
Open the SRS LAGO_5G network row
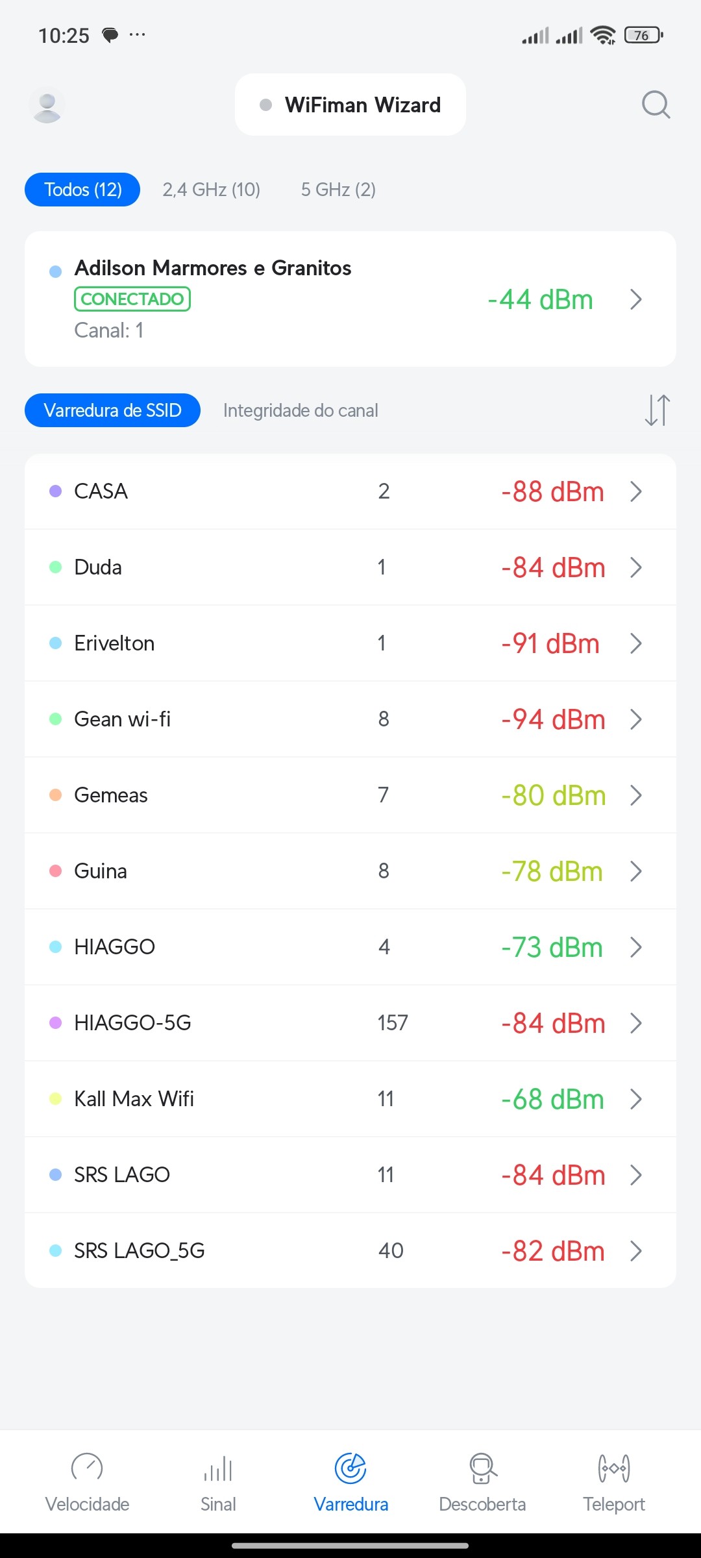point(139,1251)
